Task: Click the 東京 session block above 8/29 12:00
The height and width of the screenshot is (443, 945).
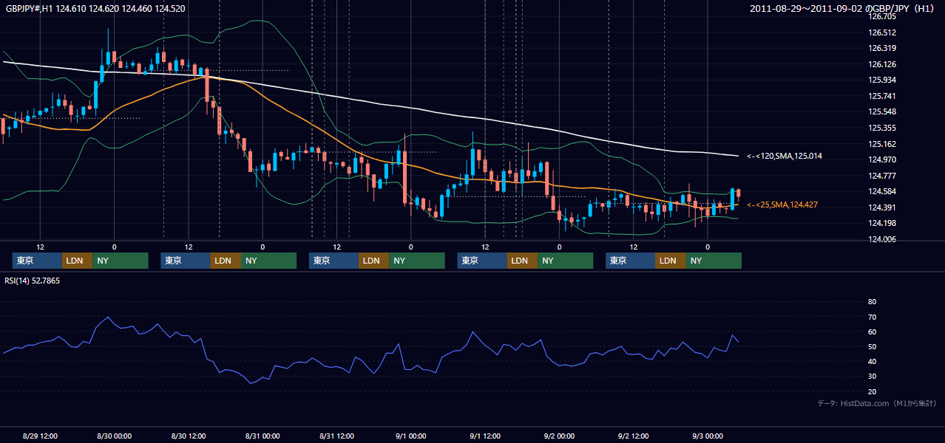Action: (x=37, y=261)
